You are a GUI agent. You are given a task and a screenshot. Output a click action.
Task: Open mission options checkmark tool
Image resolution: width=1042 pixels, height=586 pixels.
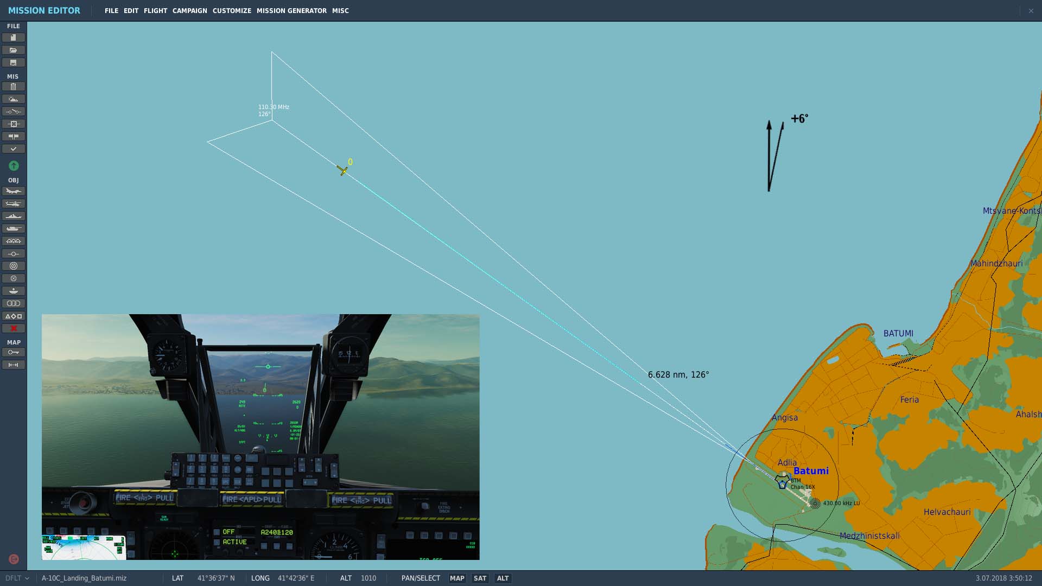14,149
